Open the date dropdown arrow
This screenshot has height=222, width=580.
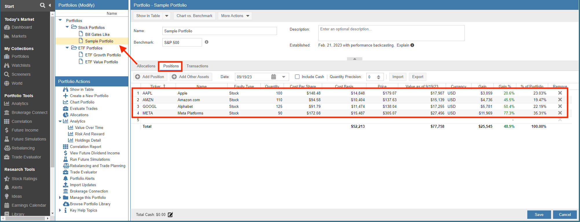click(x=284, y=77)
